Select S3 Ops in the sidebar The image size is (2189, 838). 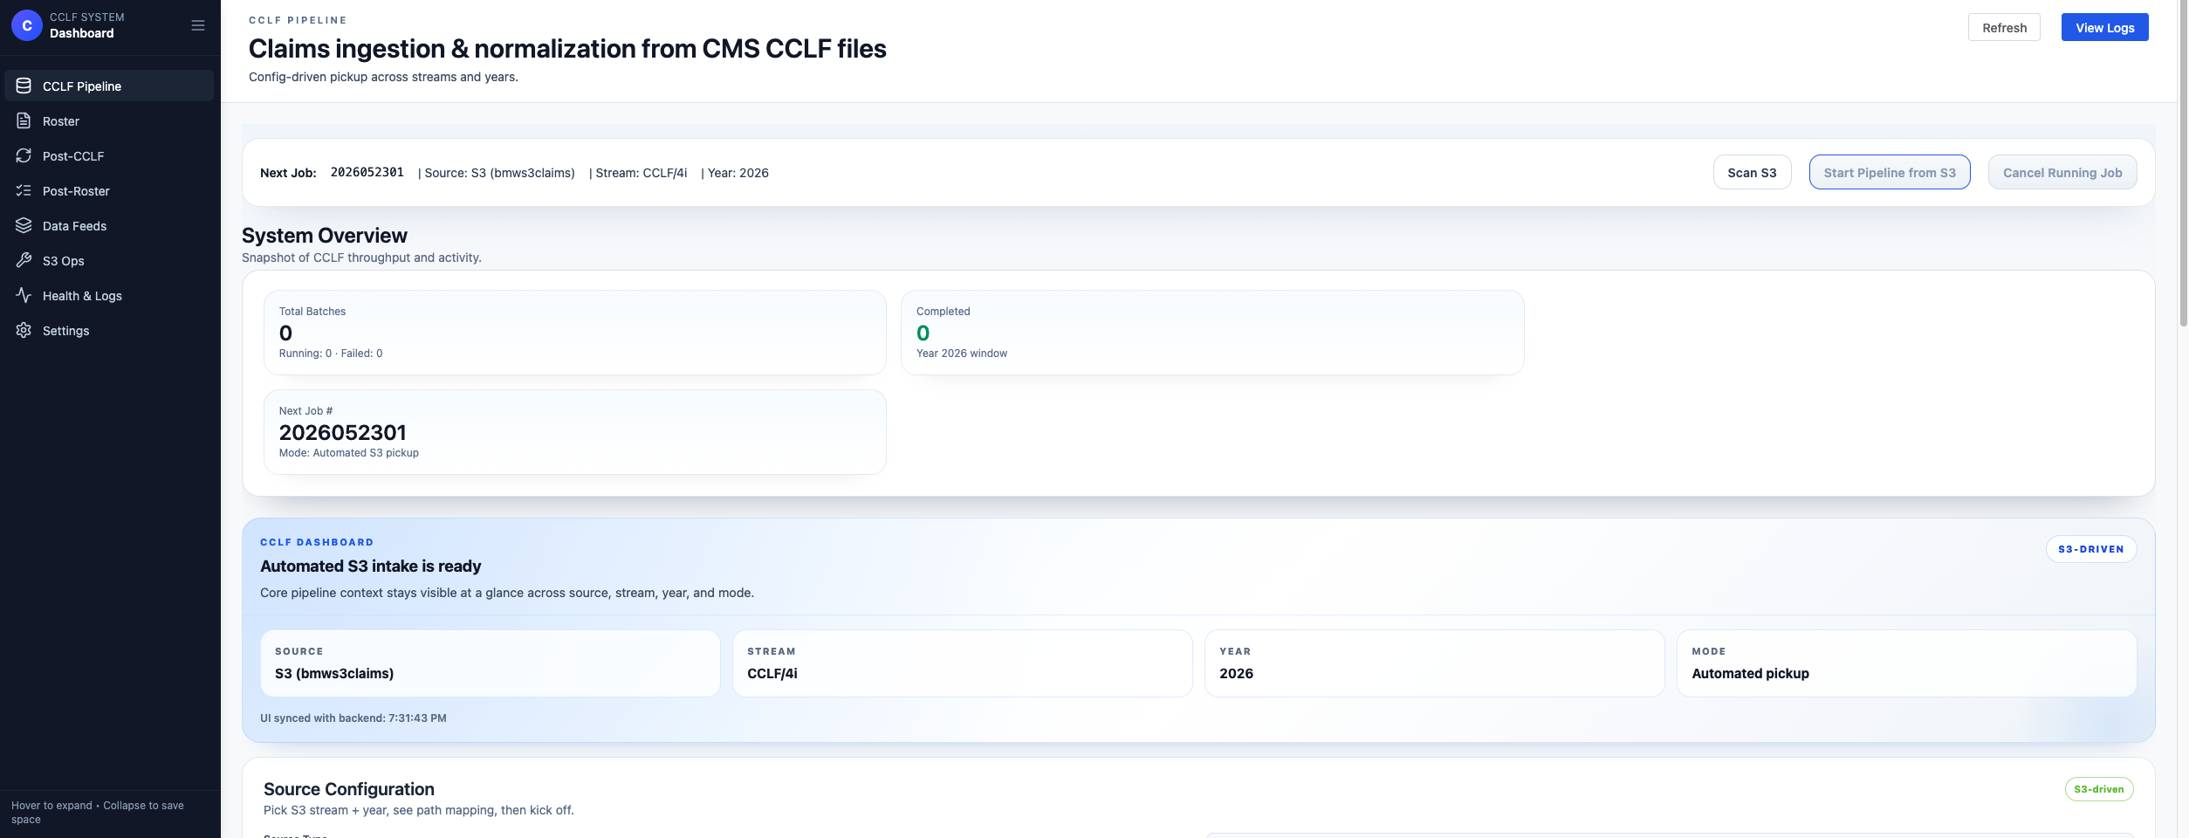pyautogui.click(x=109, y=260)
